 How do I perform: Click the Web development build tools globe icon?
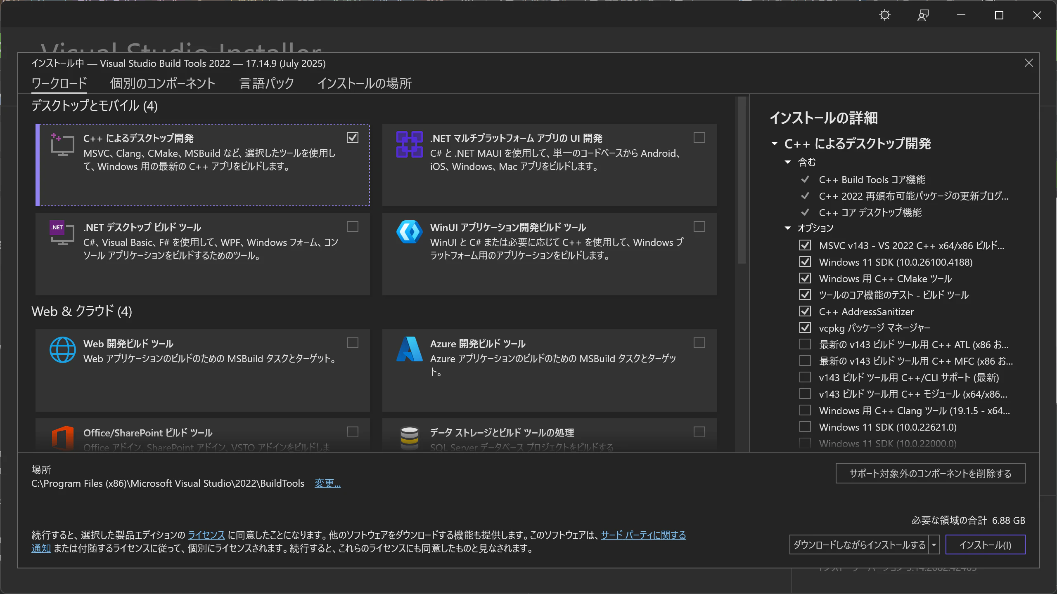62,350
